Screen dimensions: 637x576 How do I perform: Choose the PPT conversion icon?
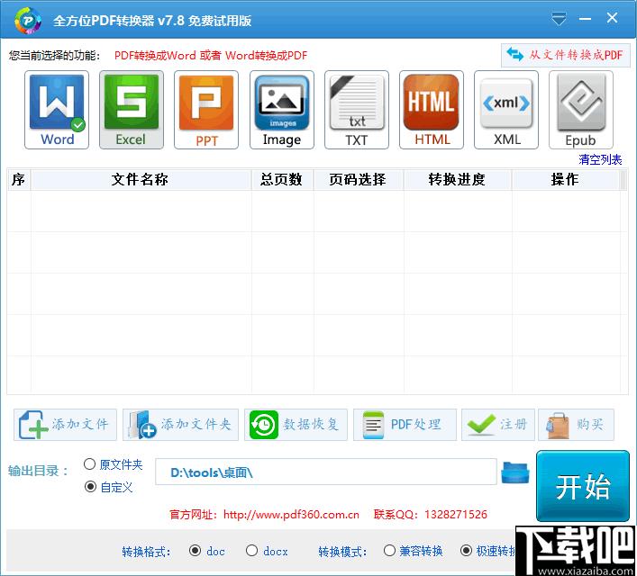(206, 110)
